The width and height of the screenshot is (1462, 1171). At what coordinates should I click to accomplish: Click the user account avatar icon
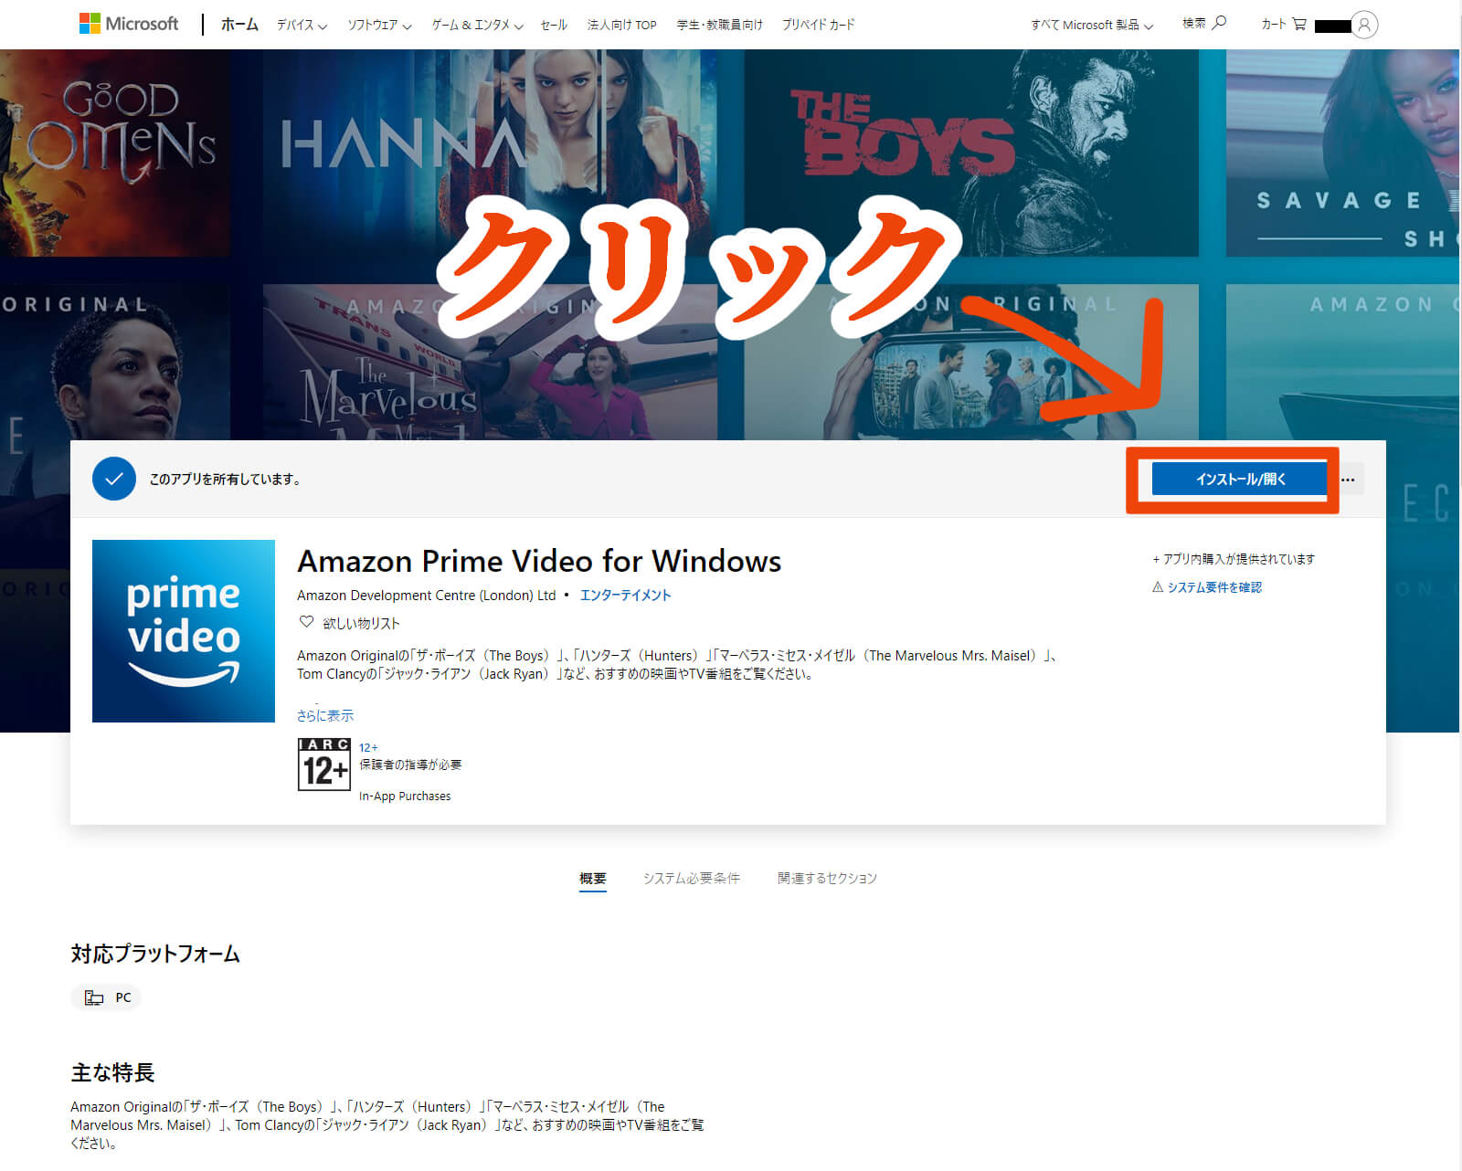point(1363,25)
